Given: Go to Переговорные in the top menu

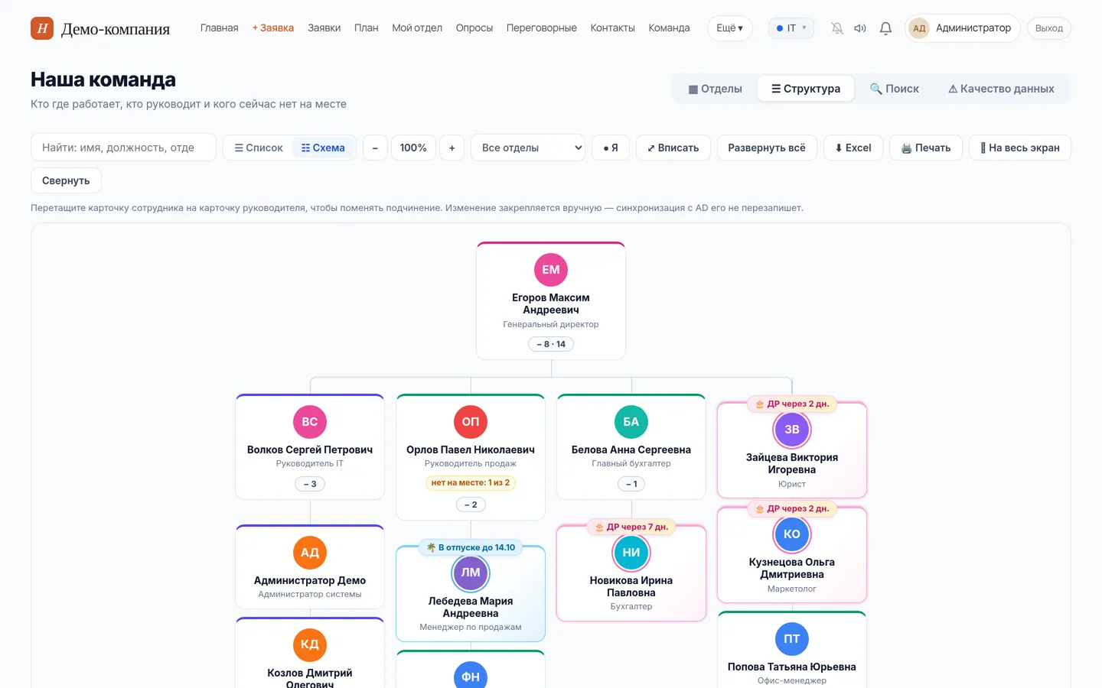Looking at the screenshot, I should [542, 28].
